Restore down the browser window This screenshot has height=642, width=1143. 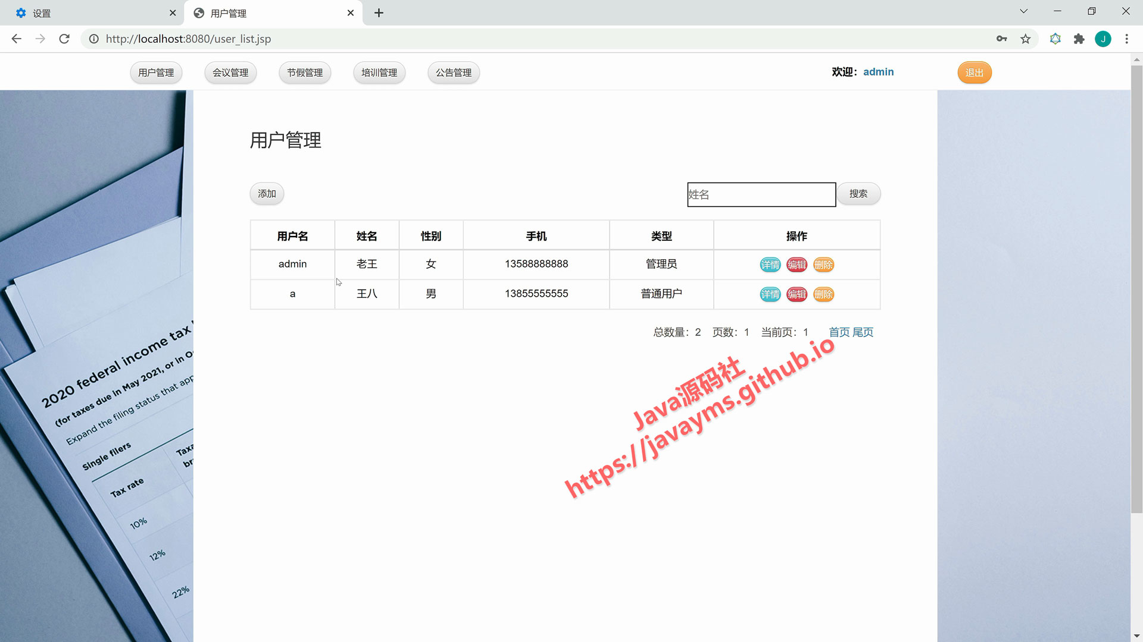[x=1091, y=11]
